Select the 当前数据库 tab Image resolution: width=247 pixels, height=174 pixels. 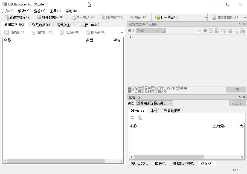coord(172,111)
